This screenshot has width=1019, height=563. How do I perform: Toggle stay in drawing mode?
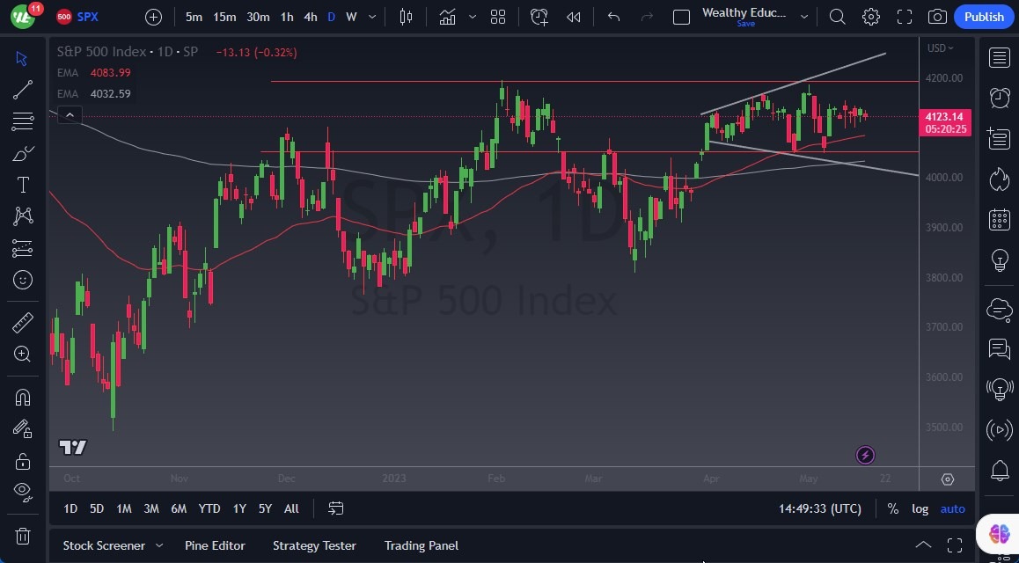[x=22, y=428]
